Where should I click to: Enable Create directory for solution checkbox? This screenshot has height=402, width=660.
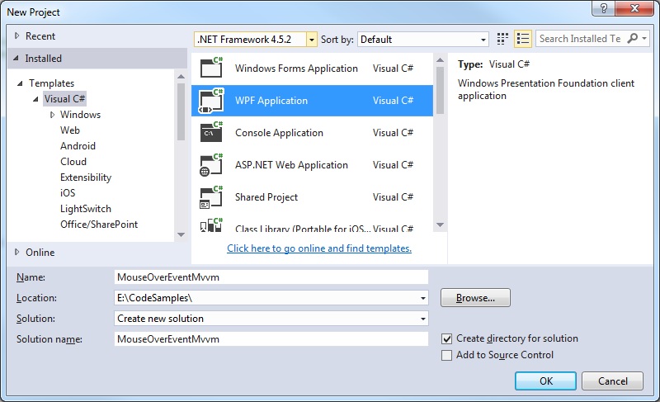point(446,338)
